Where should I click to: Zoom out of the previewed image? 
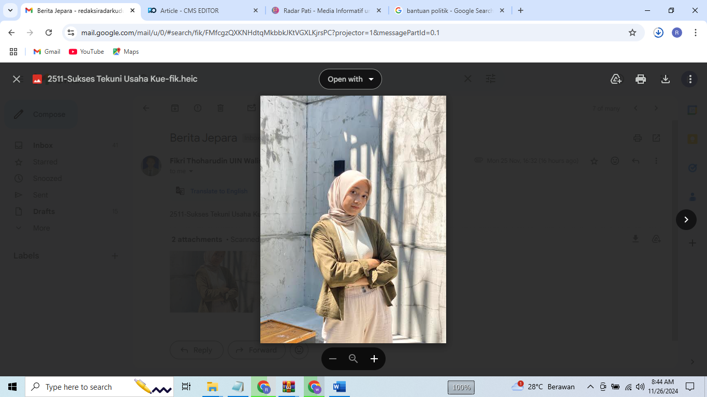click(x=333, y=359)
